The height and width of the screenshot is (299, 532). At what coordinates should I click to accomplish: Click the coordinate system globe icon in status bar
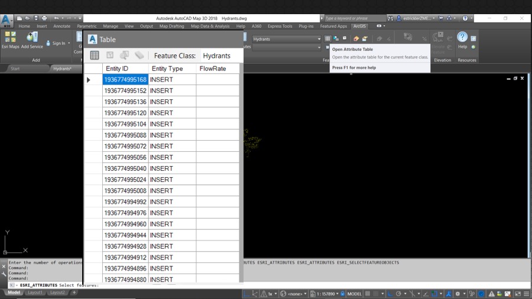(283, 294)
